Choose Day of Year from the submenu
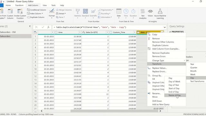The width and height of the screenshot is (206, 116). (x=175, y=85)
